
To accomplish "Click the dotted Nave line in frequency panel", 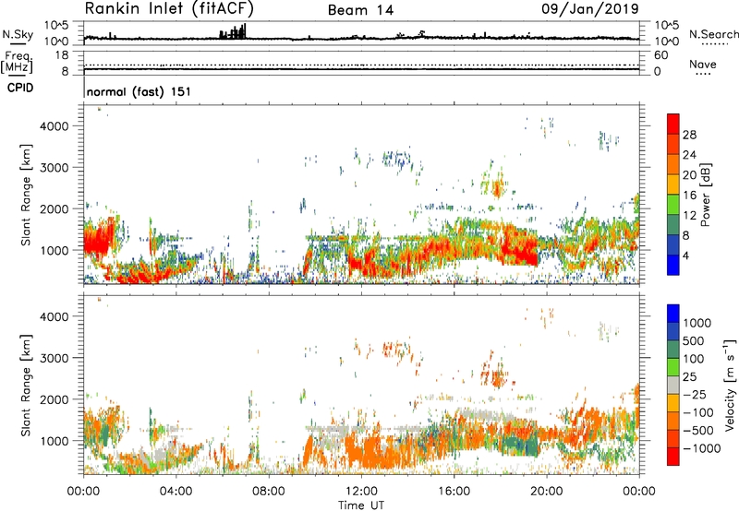I will pyautogui.click(x=361, y=65).
